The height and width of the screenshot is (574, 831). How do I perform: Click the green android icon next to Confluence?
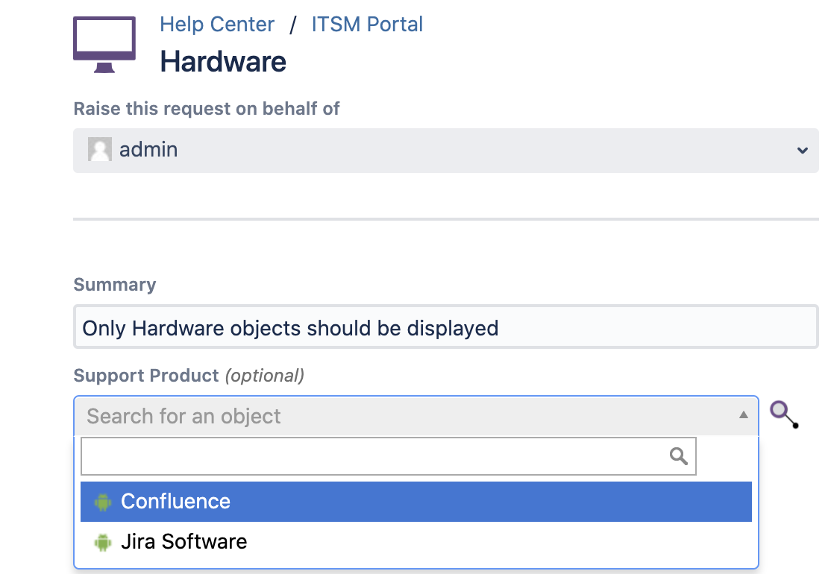(x=102, y=502)
